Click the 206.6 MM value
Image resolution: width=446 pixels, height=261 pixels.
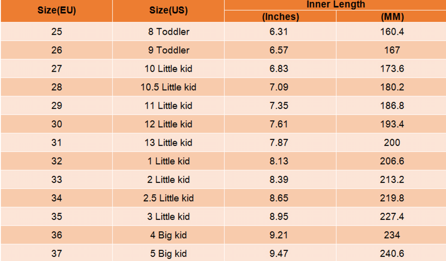(392, 161)
